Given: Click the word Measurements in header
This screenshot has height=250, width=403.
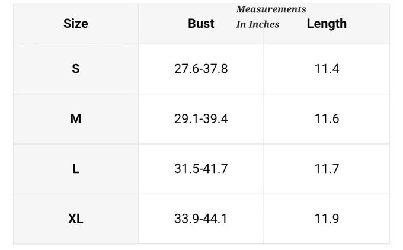Looking at the screenshot, I should tap(271, 9).
